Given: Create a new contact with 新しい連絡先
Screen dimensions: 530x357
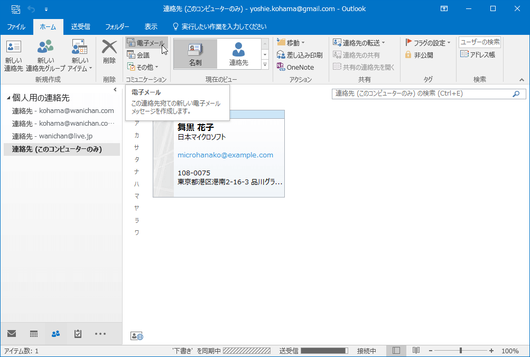Looking at the screenshot, I should click(13, 53).
